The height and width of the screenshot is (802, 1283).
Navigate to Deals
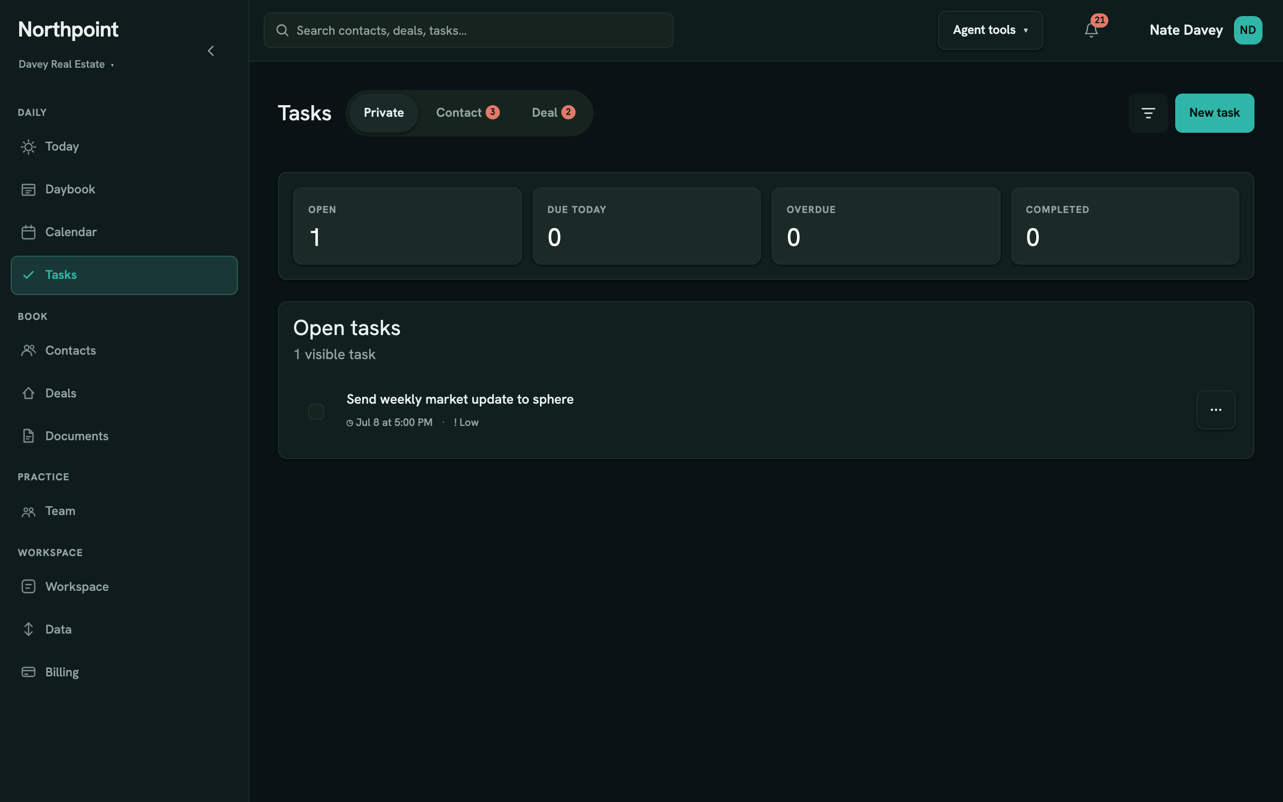[x=124, y=393]
